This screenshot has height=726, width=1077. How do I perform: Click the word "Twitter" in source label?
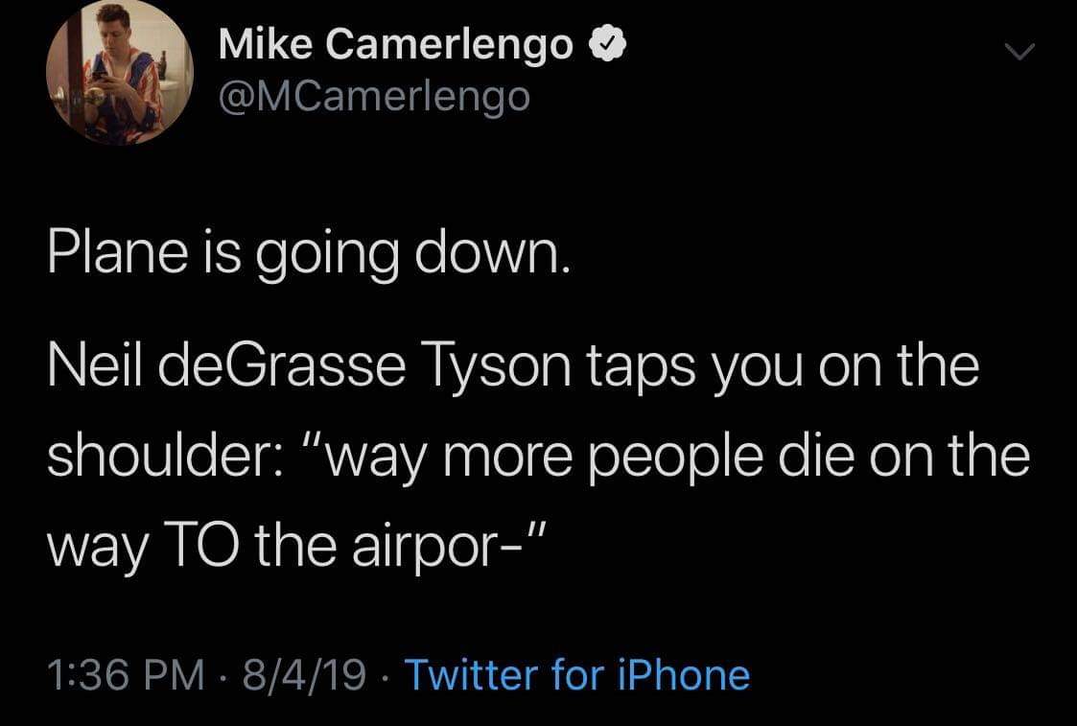point(472,674)
